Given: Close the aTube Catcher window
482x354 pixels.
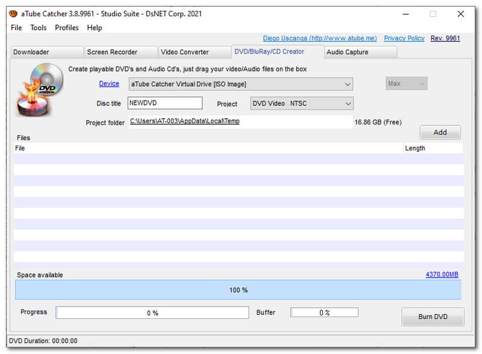Looking at the screenshot, I should [460, 14].
